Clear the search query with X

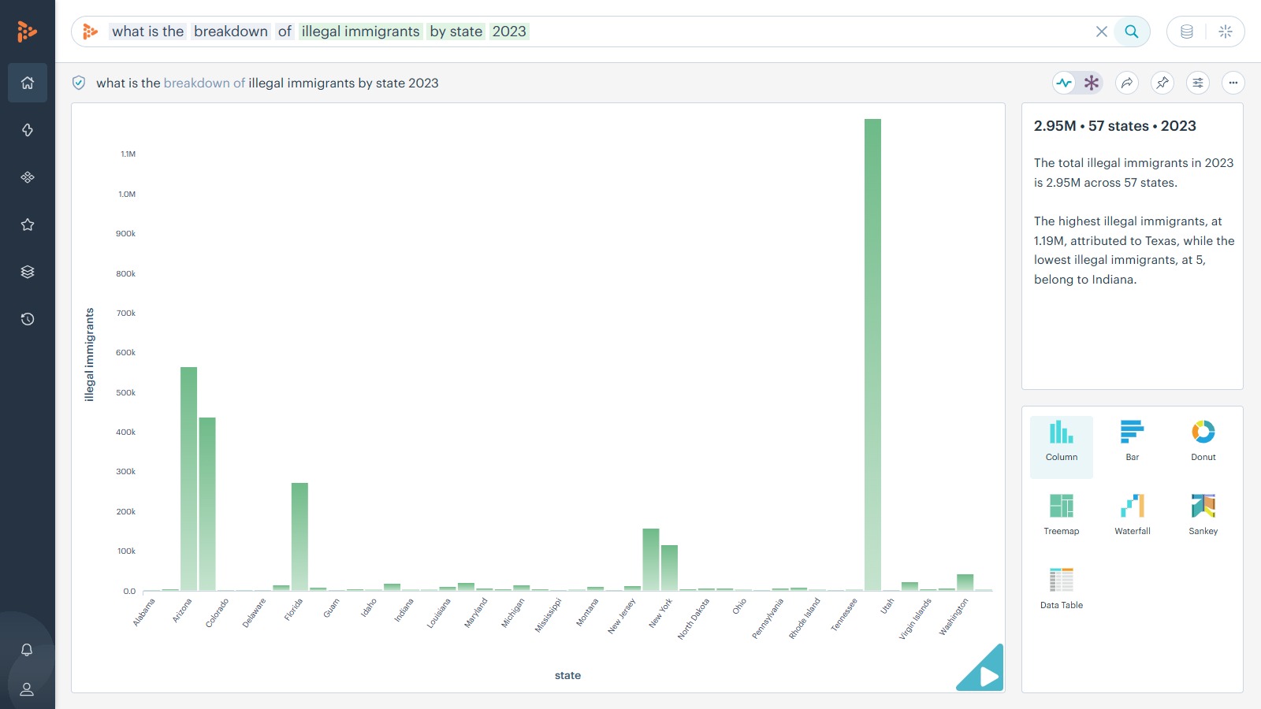[x=1102, y=32]
